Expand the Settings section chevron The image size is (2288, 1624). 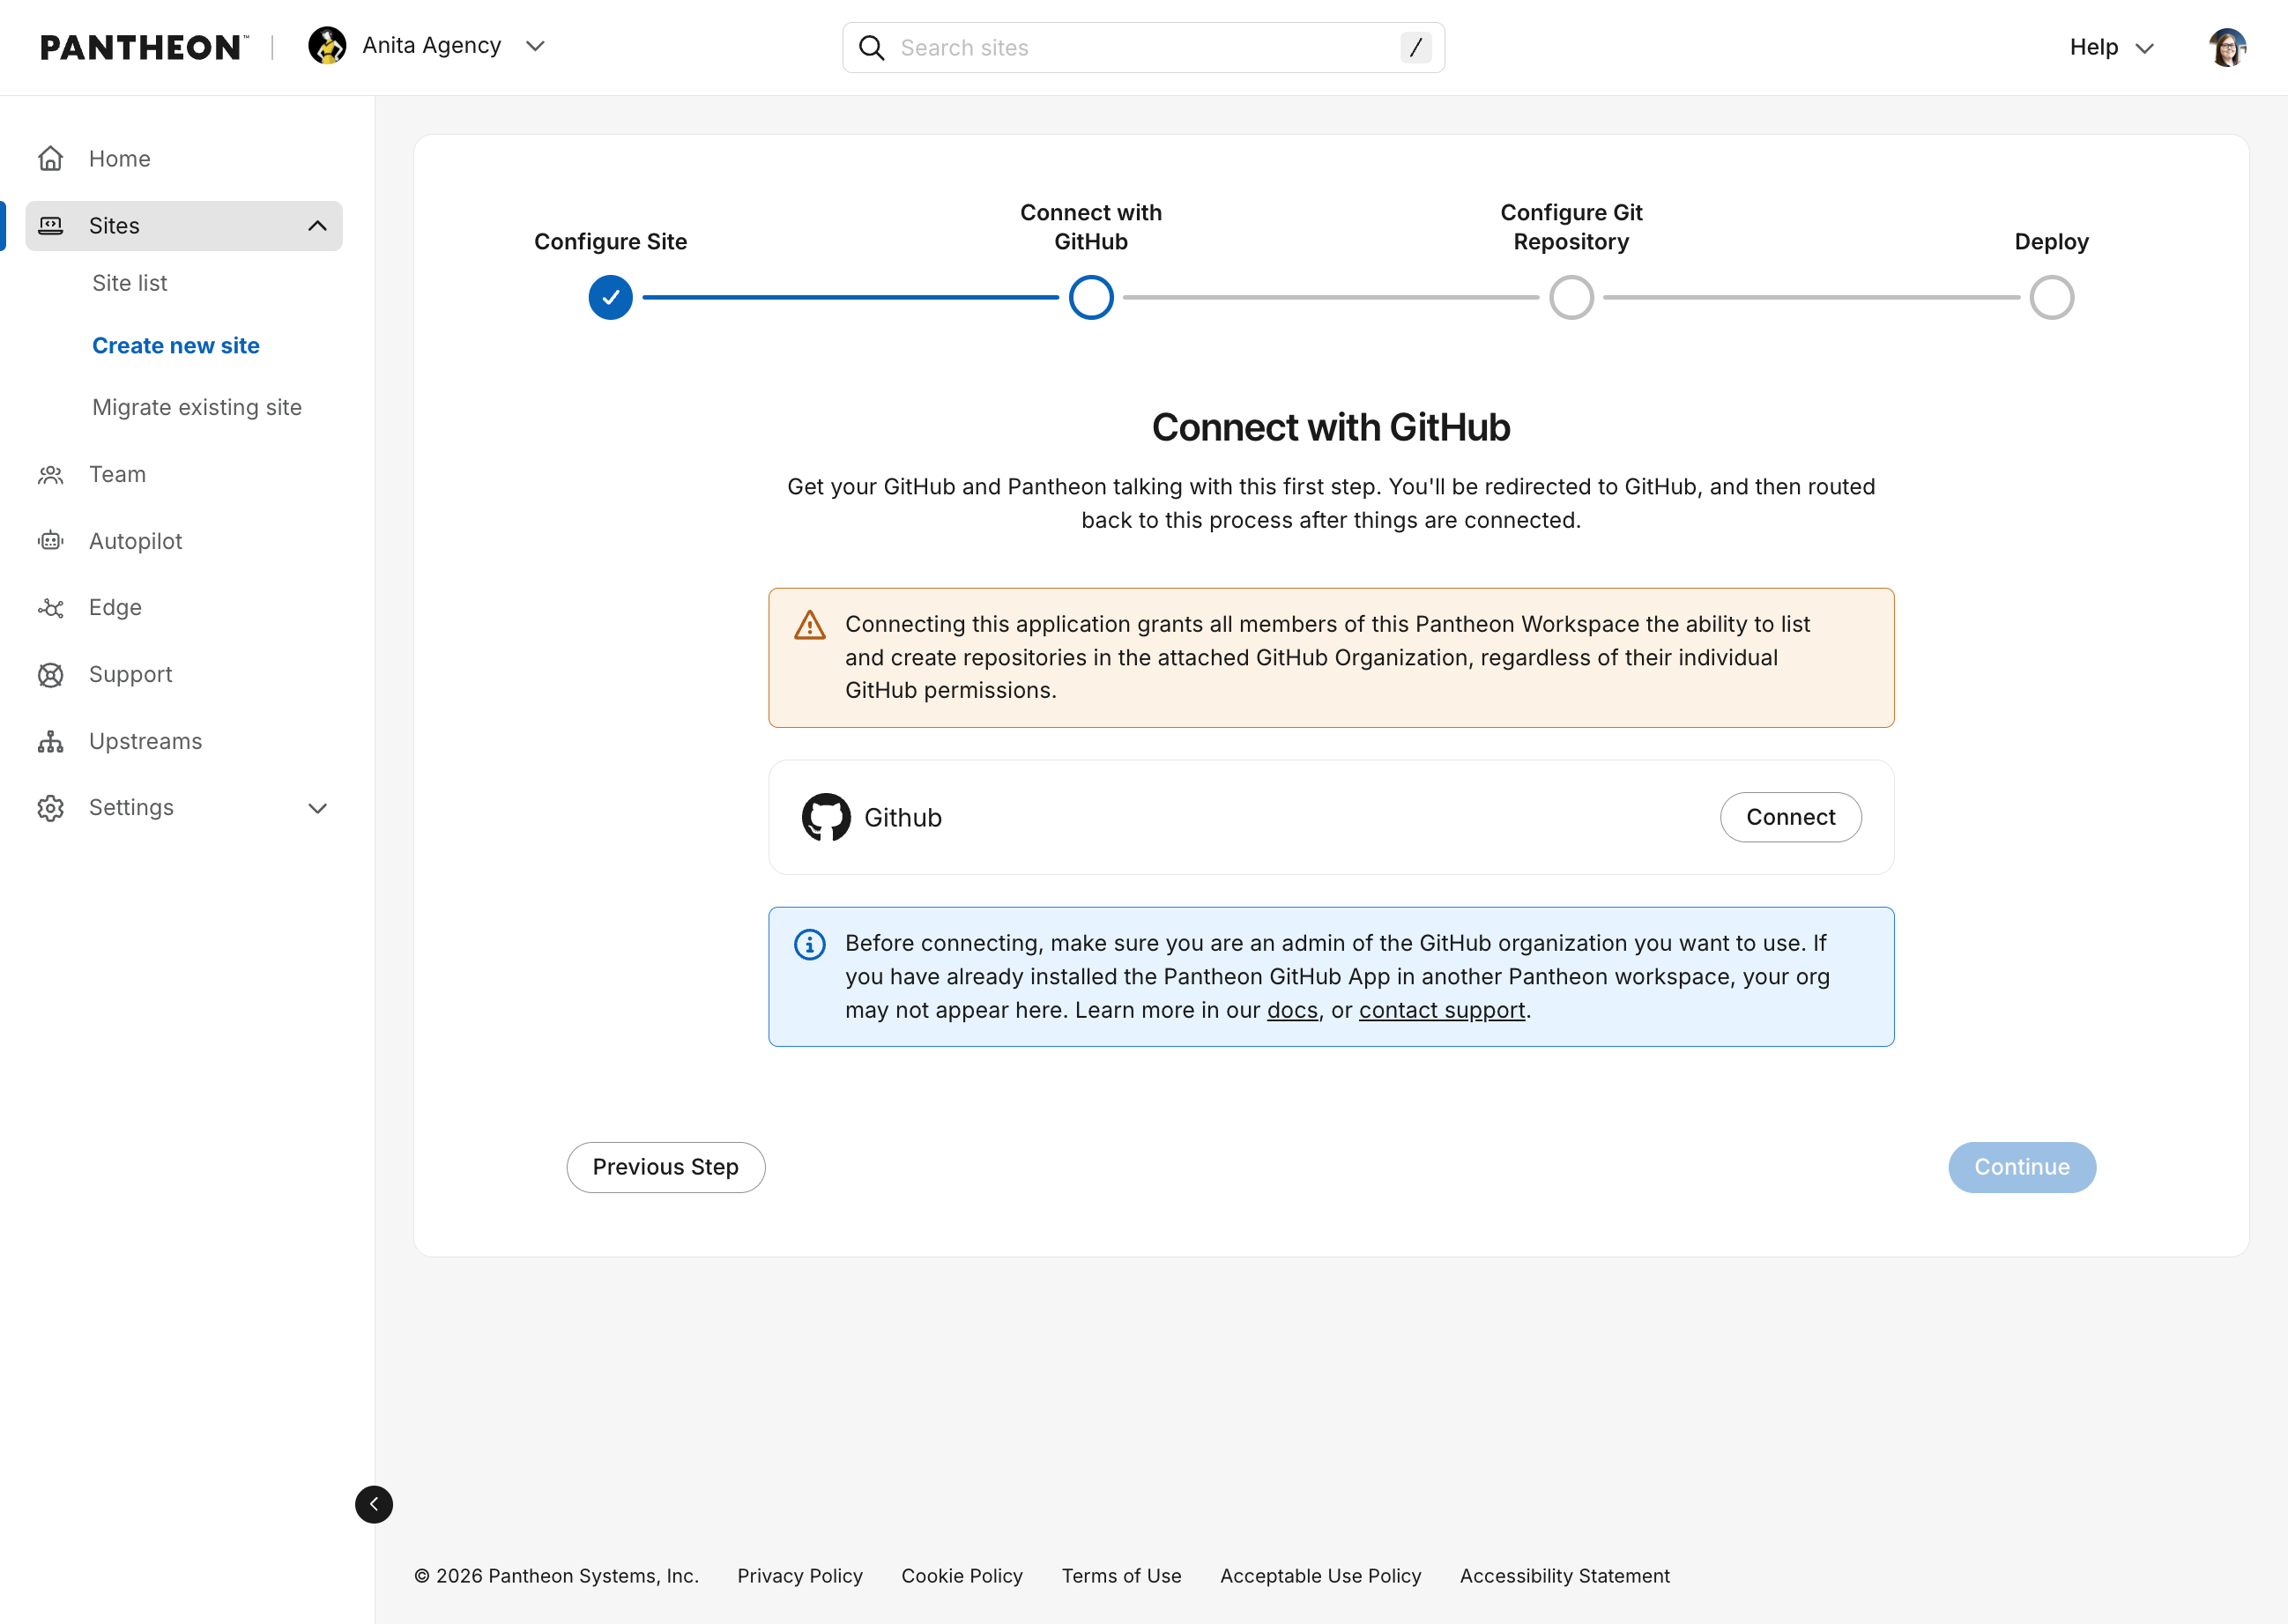click(318, 808)
